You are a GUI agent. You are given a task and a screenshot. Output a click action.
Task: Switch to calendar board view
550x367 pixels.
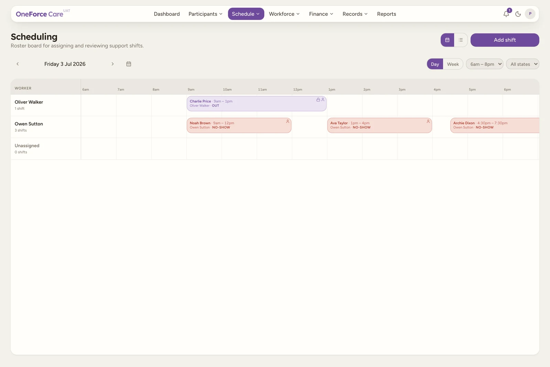447,40
